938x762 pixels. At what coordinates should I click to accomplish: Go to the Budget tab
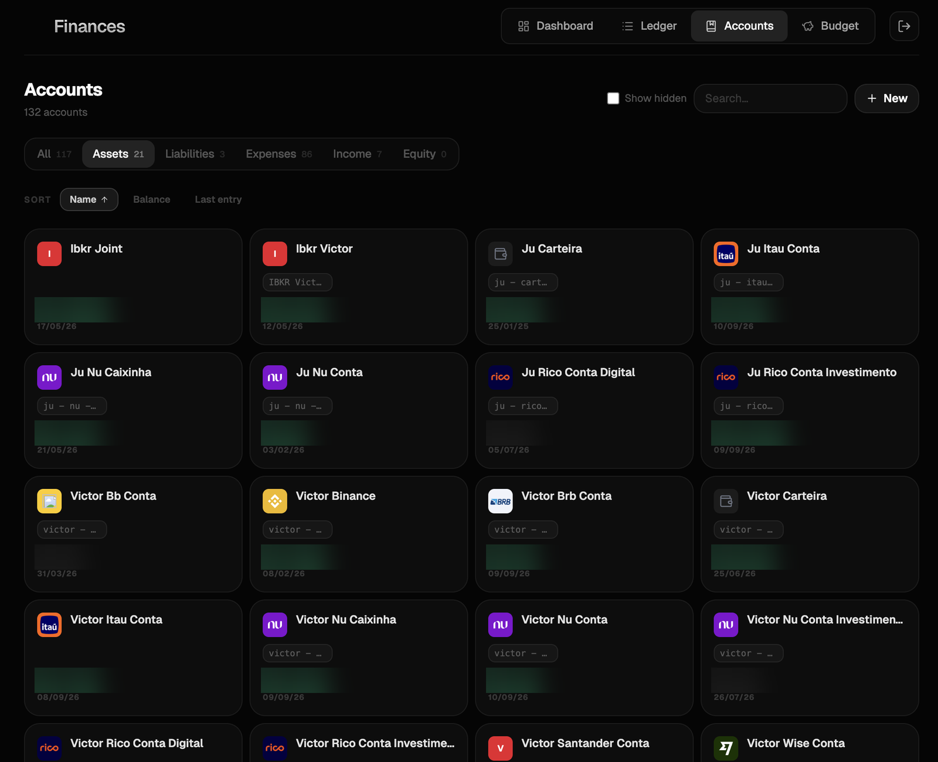pyautogui.click(x=831, y=26)
